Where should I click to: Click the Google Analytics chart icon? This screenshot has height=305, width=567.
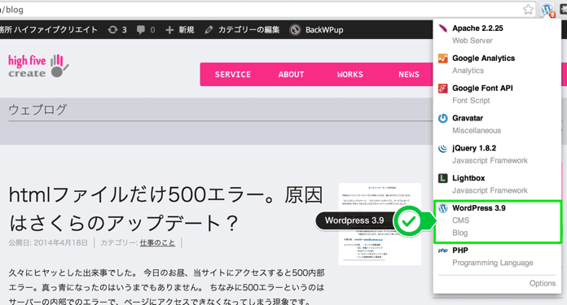click(x=442, y=59)
